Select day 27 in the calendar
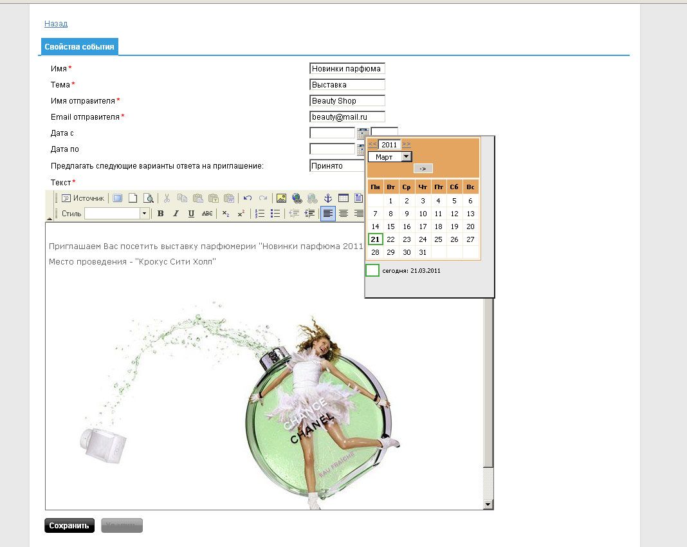The height and width of the screenshot is (547, 687). pyautogui.click(x=470, y=239)
